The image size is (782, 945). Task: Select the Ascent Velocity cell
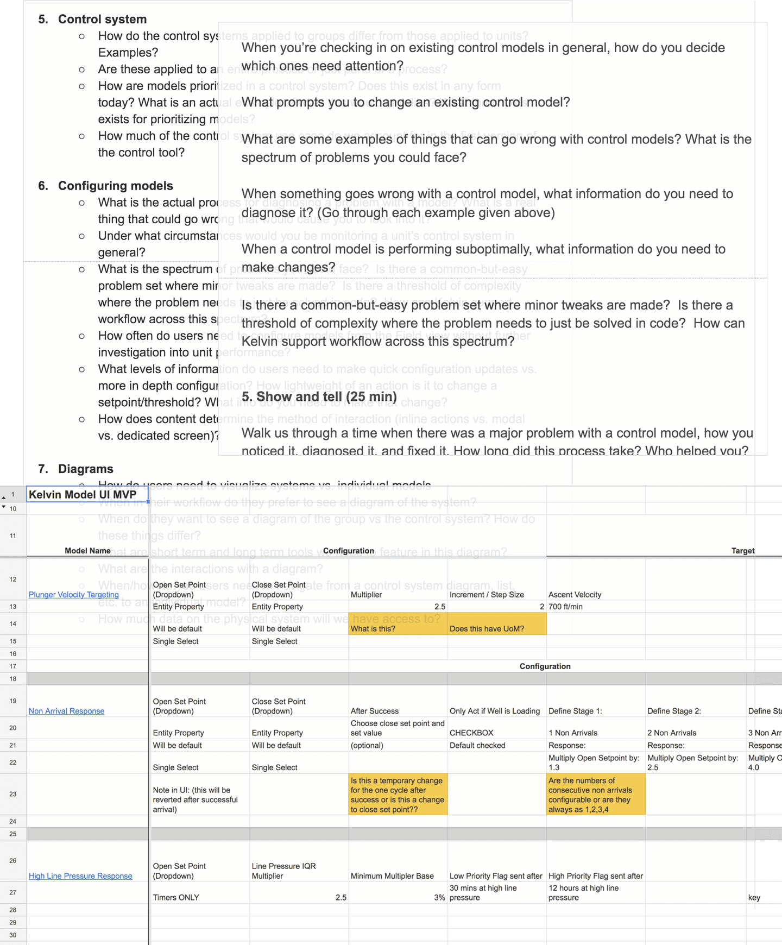pyautogui.click(x=596, y=579)
